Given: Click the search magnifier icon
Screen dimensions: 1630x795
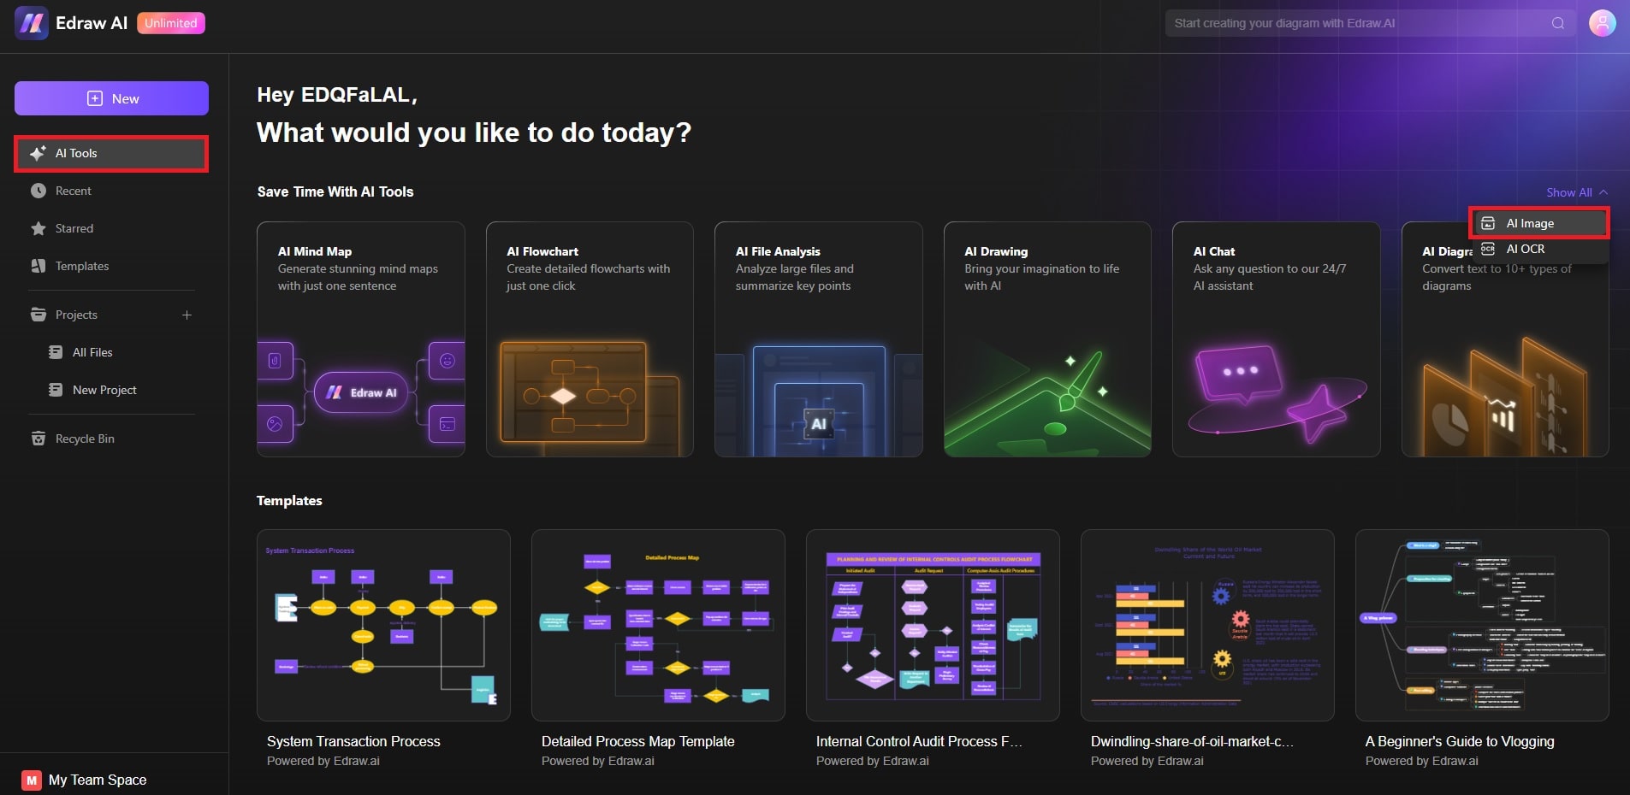Looking at the screenshot, I should tap(1558, 23).
